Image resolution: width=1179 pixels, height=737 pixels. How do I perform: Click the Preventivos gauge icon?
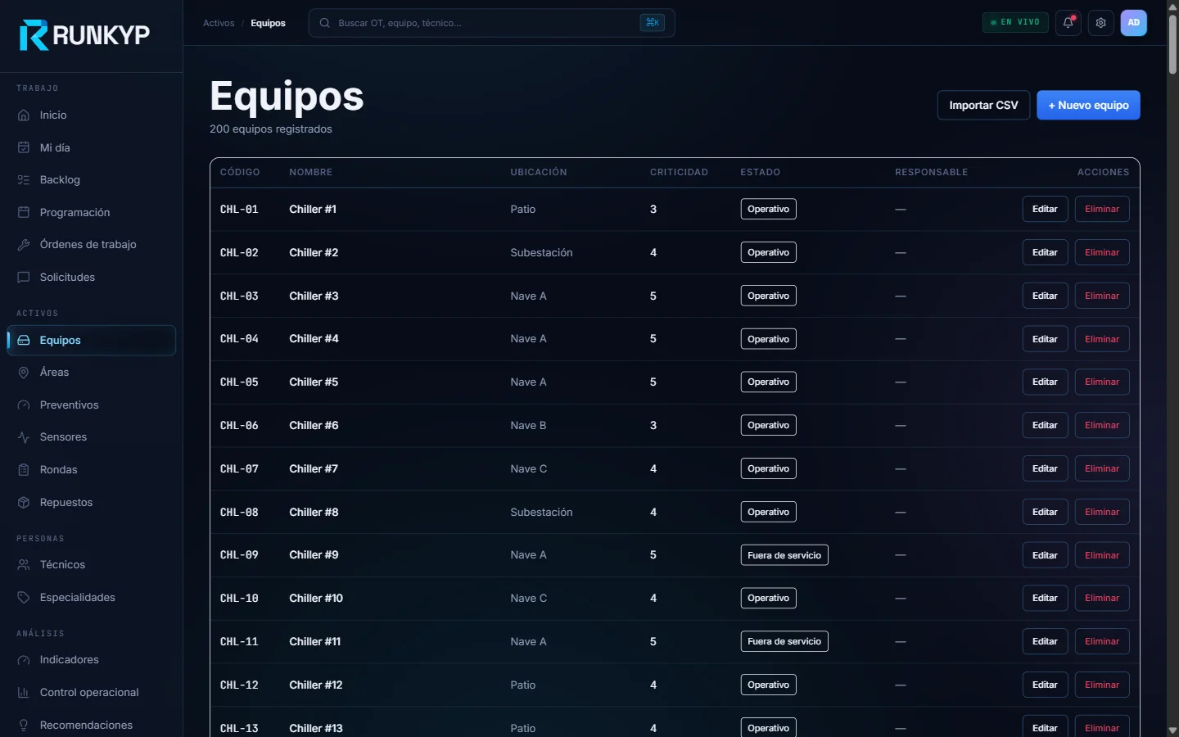click(24, 405)
